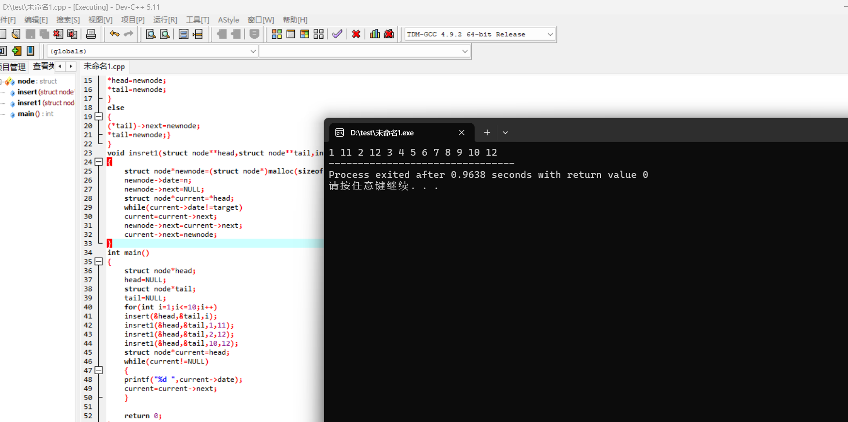
Task: Click the close-file icon with red X
Action: (x=58, y=34)
